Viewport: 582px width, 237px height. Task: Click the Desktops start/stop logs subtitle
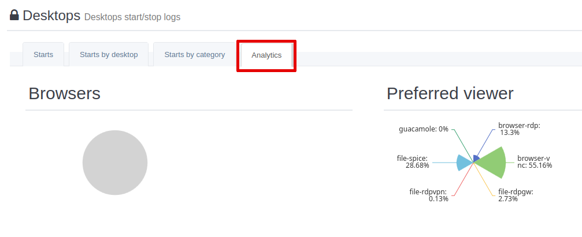click(132, 17)
